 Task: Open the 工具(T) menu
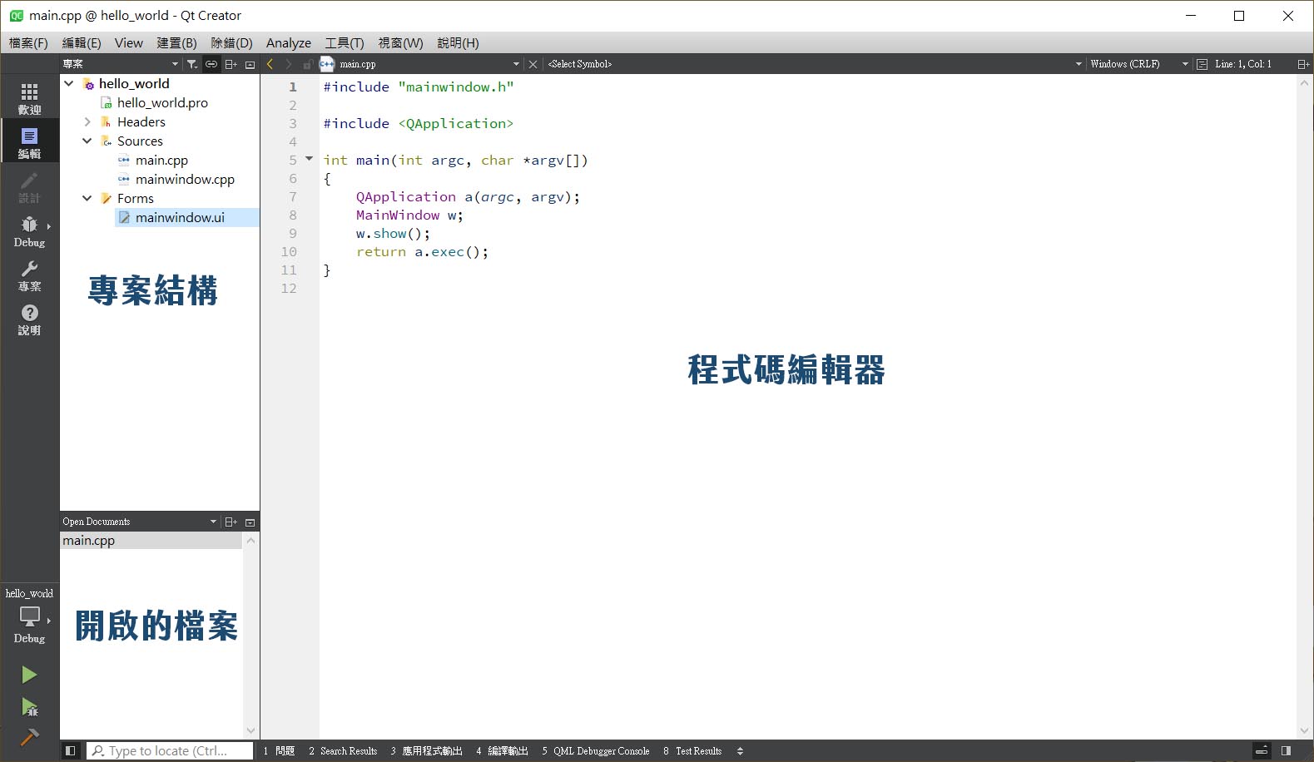pos(345,42)
